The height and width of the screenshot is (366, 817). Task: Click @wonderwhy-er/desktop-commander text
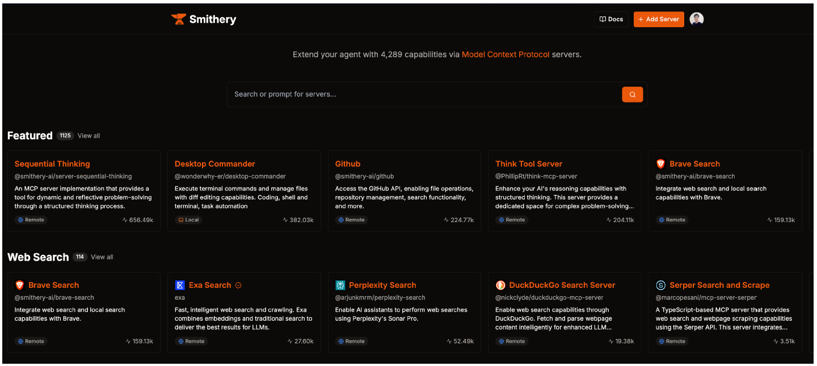coord(230,176)
